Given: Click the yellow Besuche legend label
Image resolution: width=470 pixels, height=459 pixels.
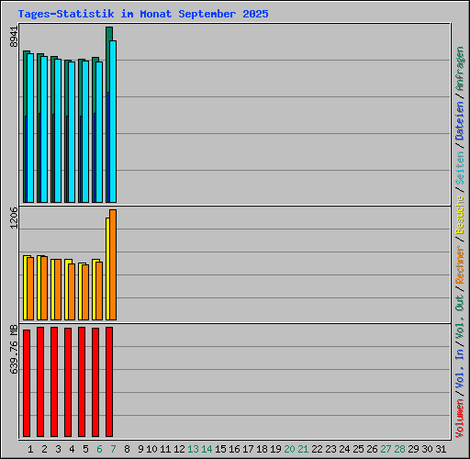Looking at the screenshot, I should pos(460,215).
